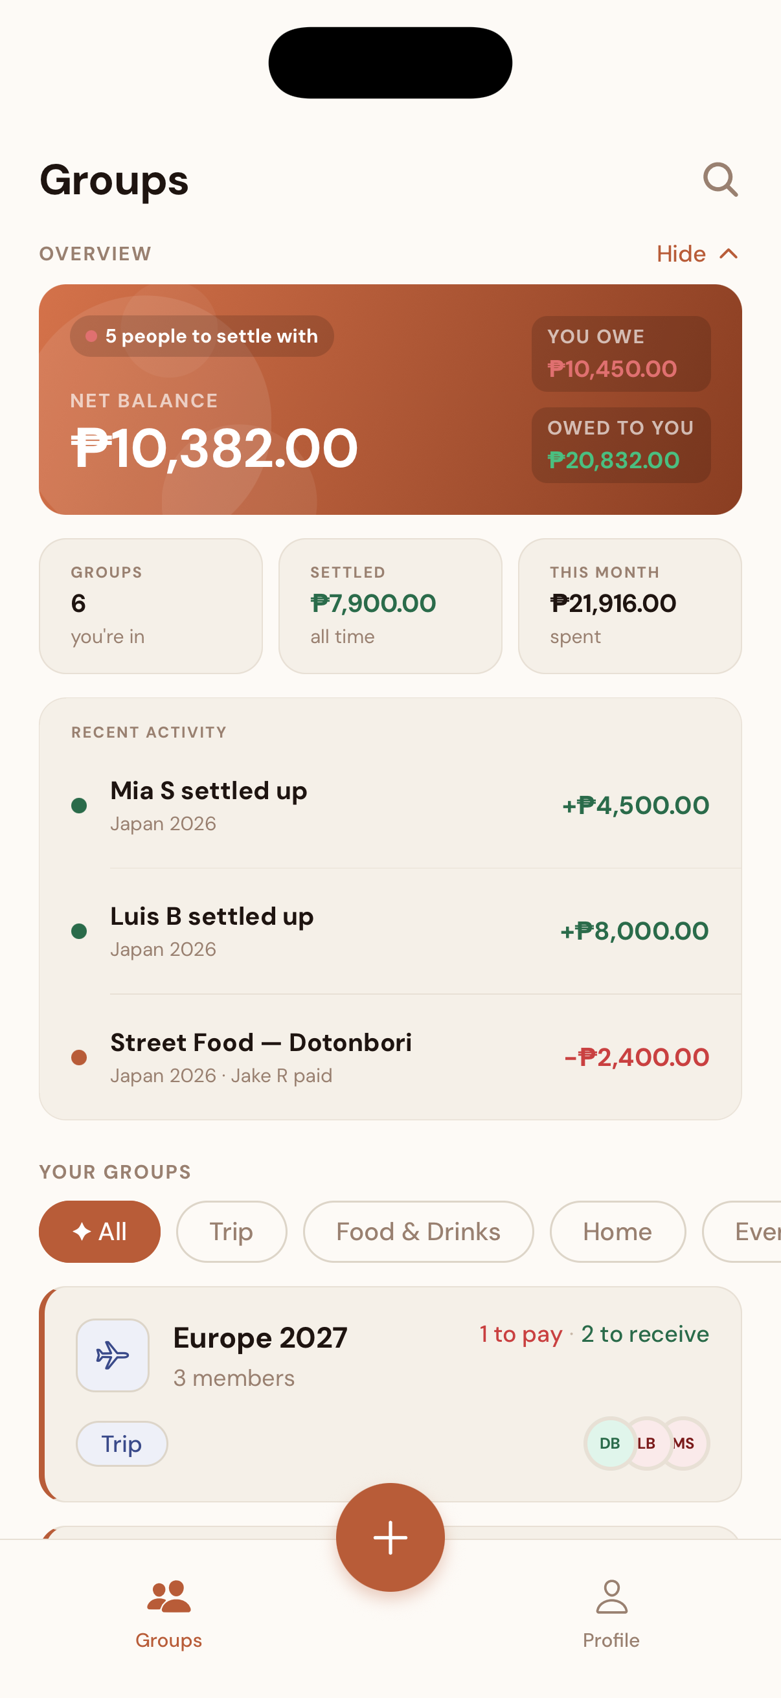This screenshot has height=1698, width=781.
Task: Open the Profile tab
Action: 611,1613
